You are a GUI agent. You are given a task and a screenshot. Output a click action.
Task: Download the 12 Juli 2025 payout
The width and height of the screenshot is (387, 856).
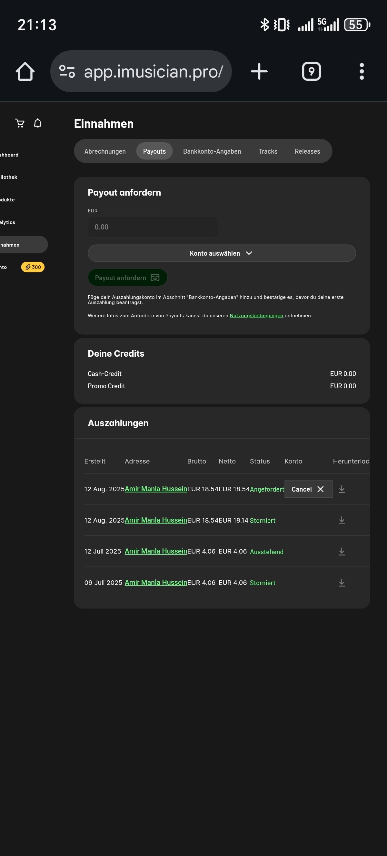tap(342, 552)
